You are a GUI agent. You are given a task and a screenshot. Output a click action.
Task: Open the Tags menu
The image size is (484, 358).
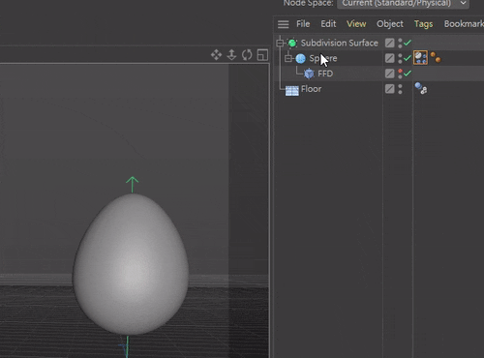point(423,24)
